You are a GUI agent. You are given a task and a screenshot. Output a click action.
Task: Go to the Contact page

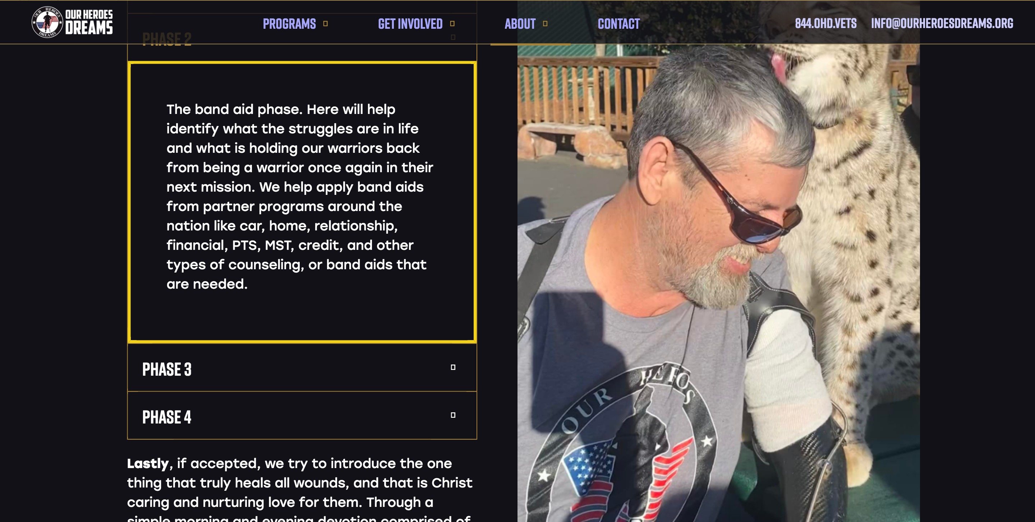coord(619,24)
